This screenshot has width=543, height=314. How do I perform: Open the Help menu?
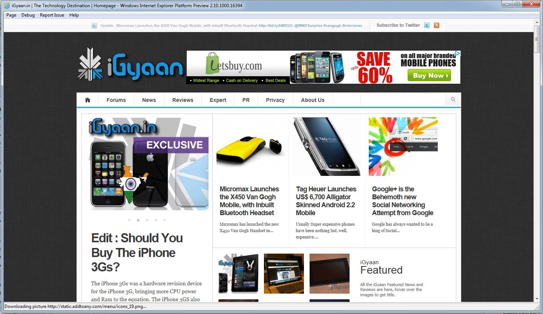pos(74,15)
